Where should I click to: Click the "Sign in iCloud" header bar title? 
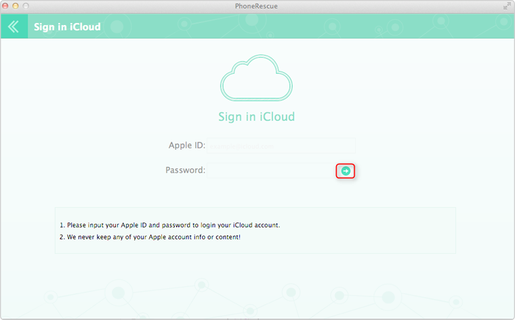(67, 27)
